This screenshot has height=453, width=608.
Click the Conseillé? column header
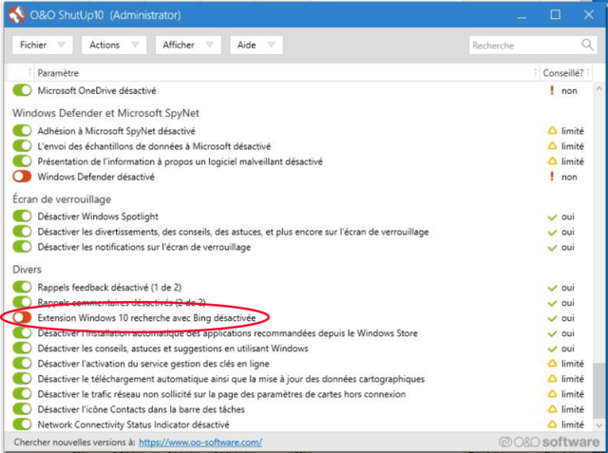(x=564, y=73)
